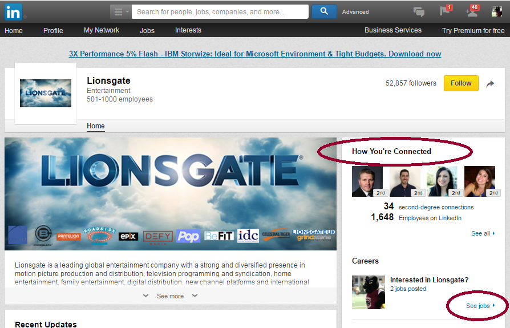Select the company page Home tab

pos(96,126)
